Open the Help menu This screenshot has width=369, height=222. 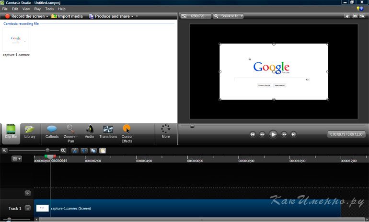pos(62,9)
